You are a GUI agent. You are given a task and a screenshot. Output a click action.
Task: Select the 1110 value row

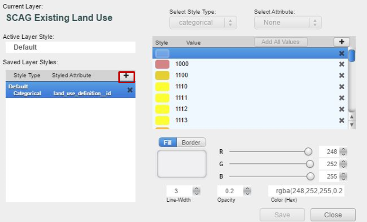(250, 86)
